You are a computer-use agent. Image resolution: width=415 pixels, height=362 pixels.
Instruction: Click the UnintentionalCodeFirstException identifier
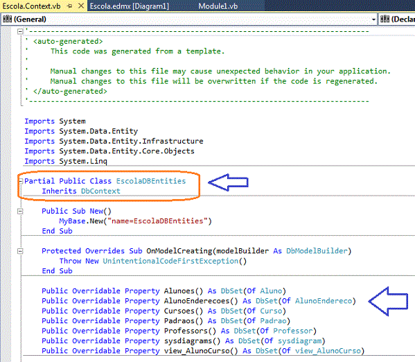pos(170,261)
